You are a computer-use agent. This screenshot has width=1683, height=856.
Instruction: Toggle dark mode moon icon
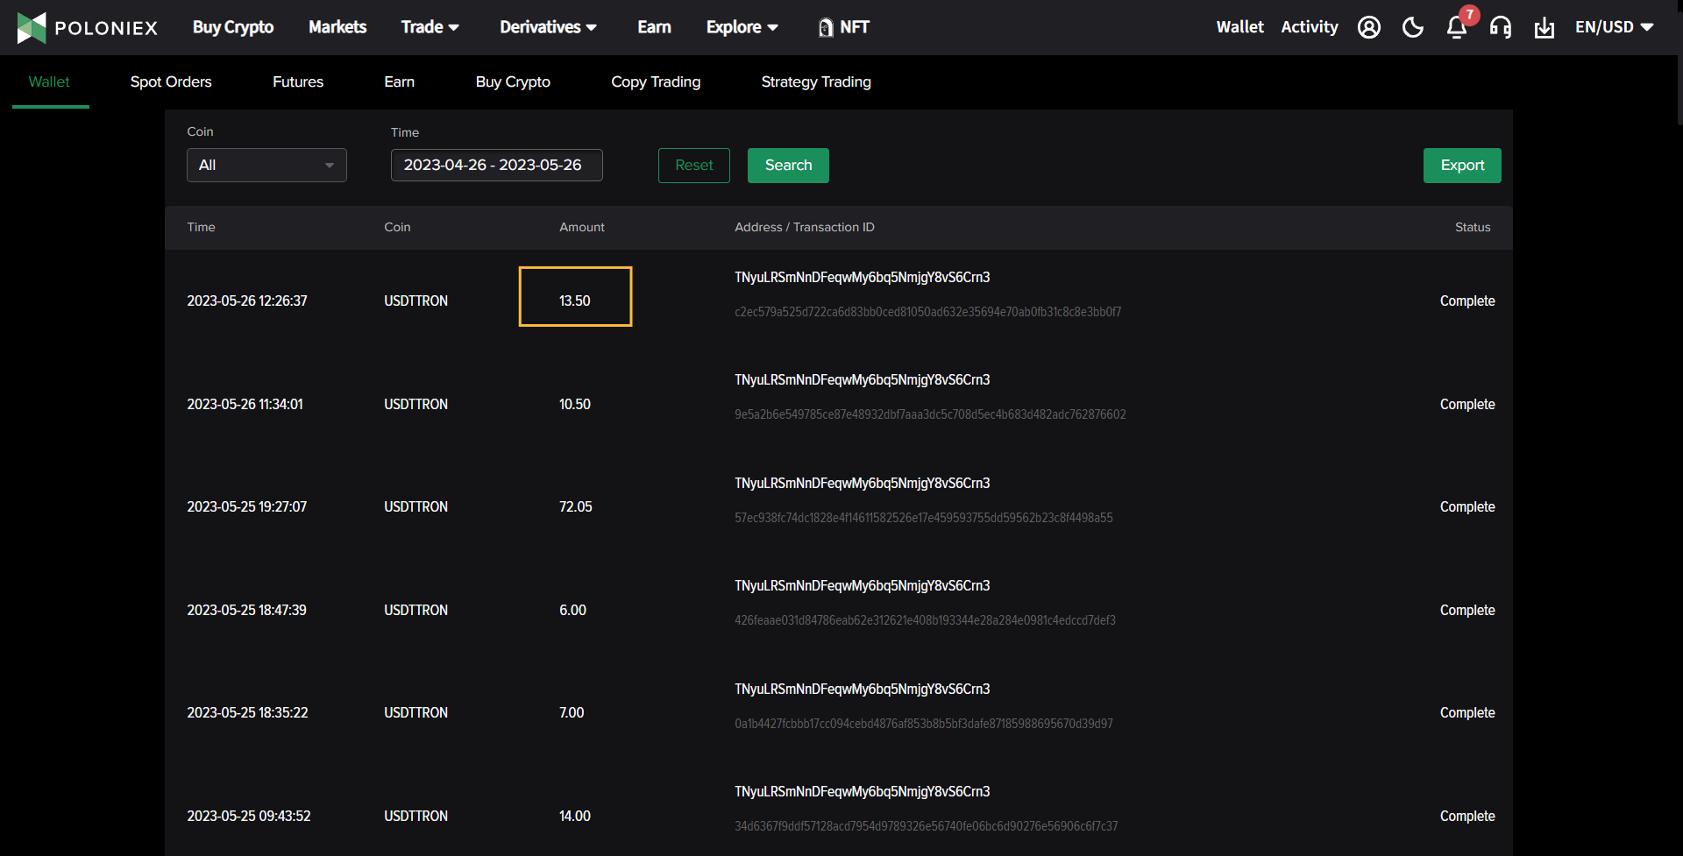click(x=1412, y=27)
